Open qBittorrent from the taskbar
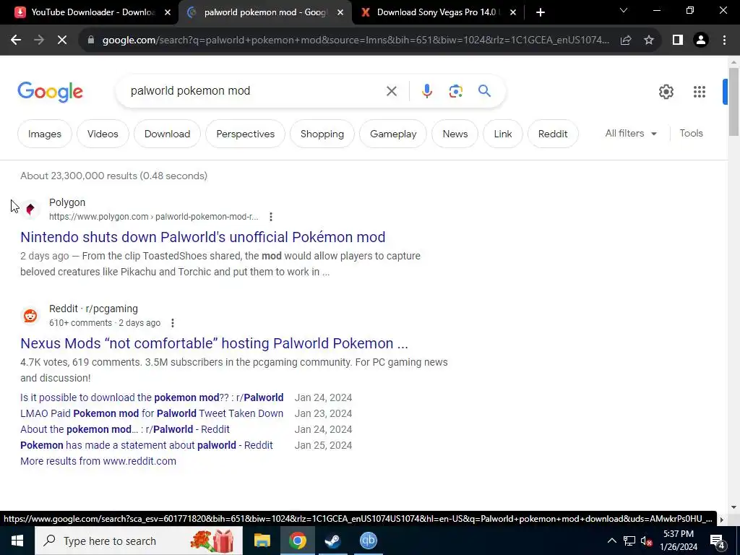The image size is (740, 555). [368, 541]
